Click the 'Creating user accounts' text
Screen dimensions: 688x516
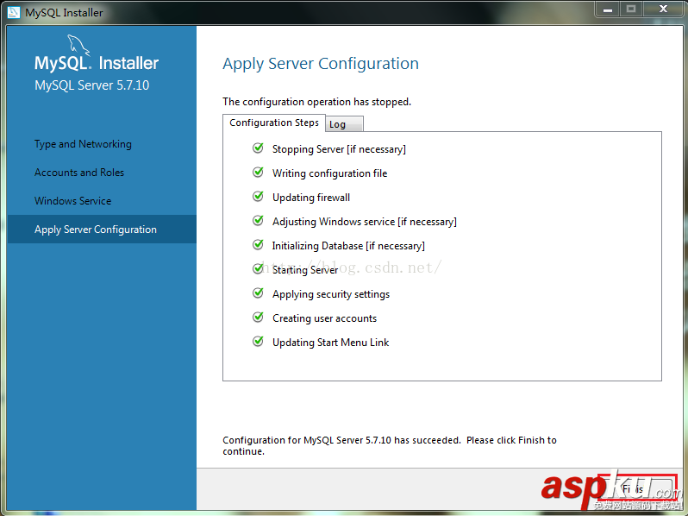325,318
